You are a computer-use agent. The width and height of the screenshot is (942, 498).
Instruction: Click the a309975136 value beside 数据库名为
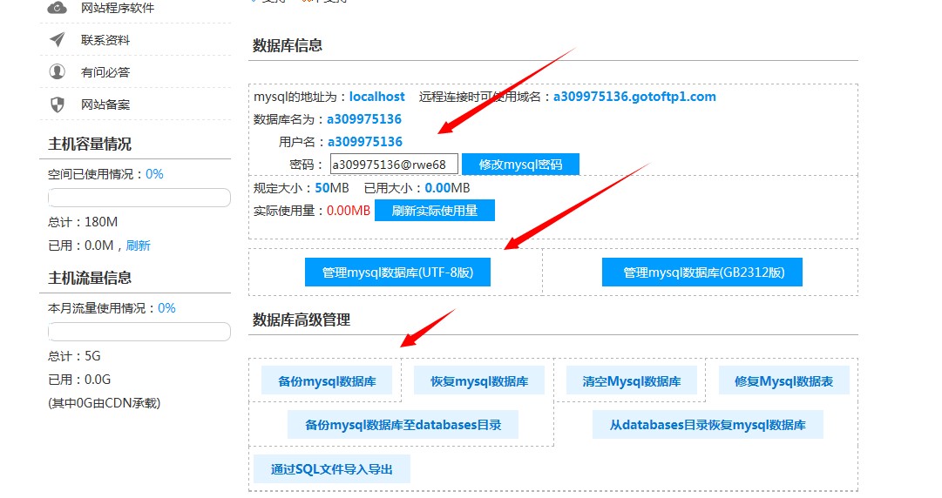pyautogui.click(x=364, y=118)
